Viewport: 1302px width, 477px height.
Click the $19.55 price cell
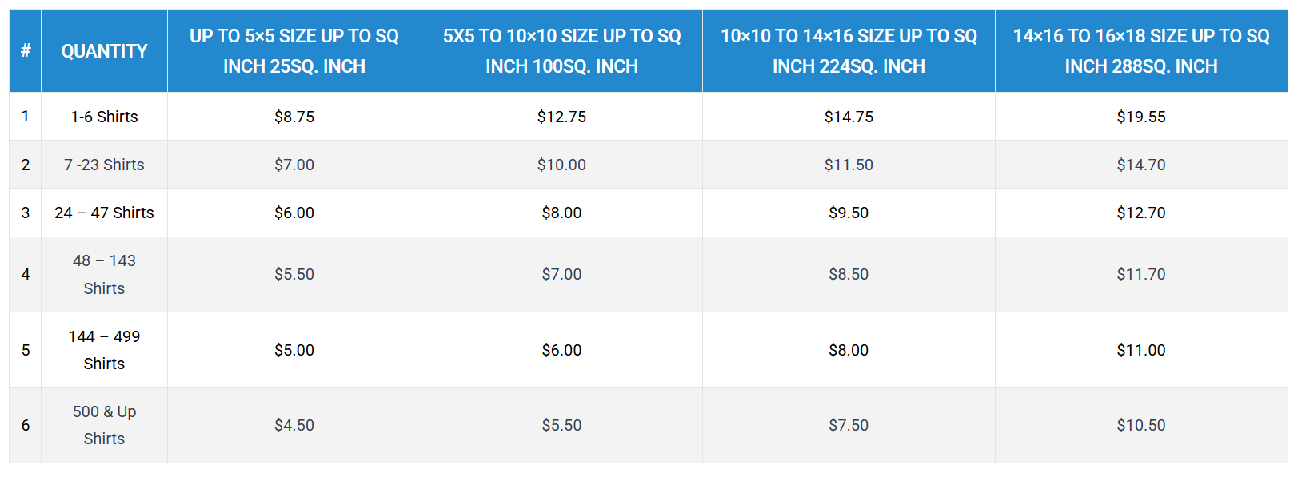[1141, 117]
